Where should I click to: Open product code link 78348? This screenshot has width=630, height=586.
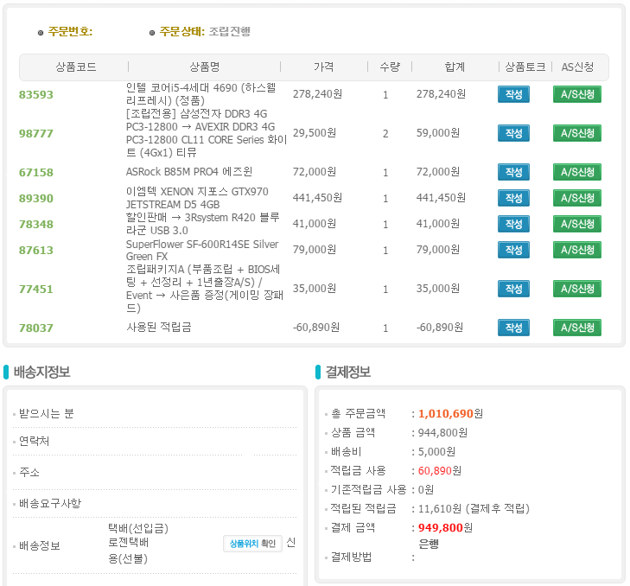click(x=36, y=224)
